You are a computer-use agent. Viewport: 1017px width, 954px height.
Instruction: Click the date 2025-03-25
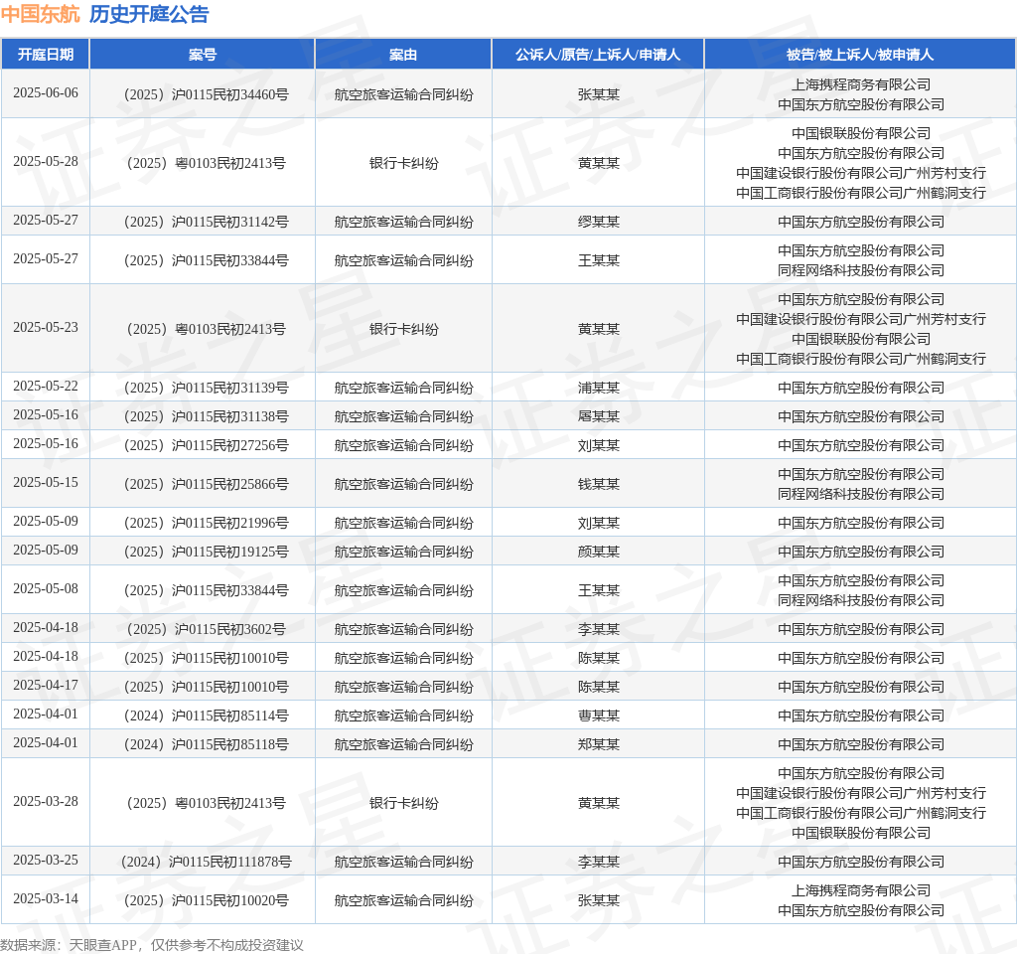[x=46, y=861]
